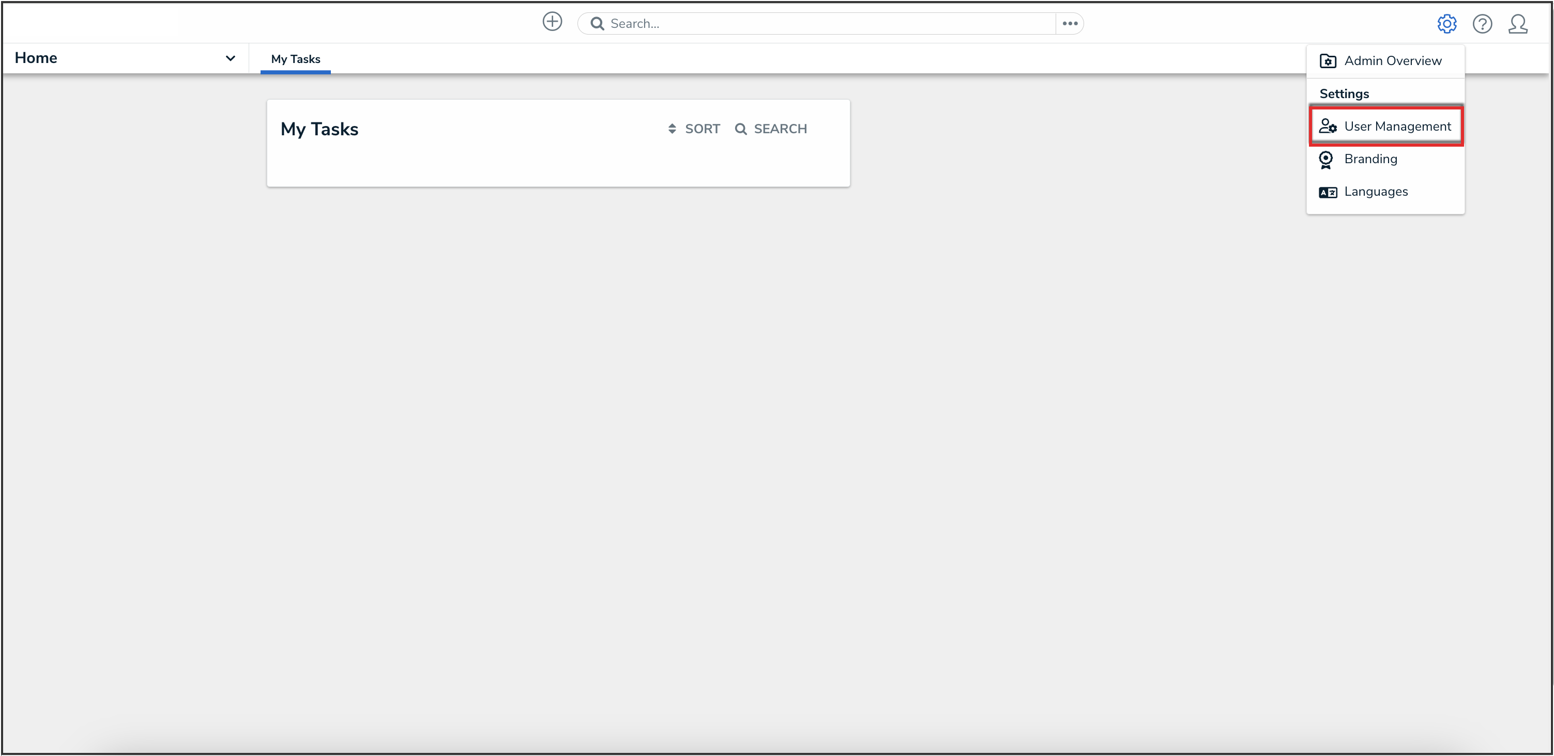Viewport: 1554px width, 756px height.
Task: Open the user profile icon
Action: pos(1517,24)
